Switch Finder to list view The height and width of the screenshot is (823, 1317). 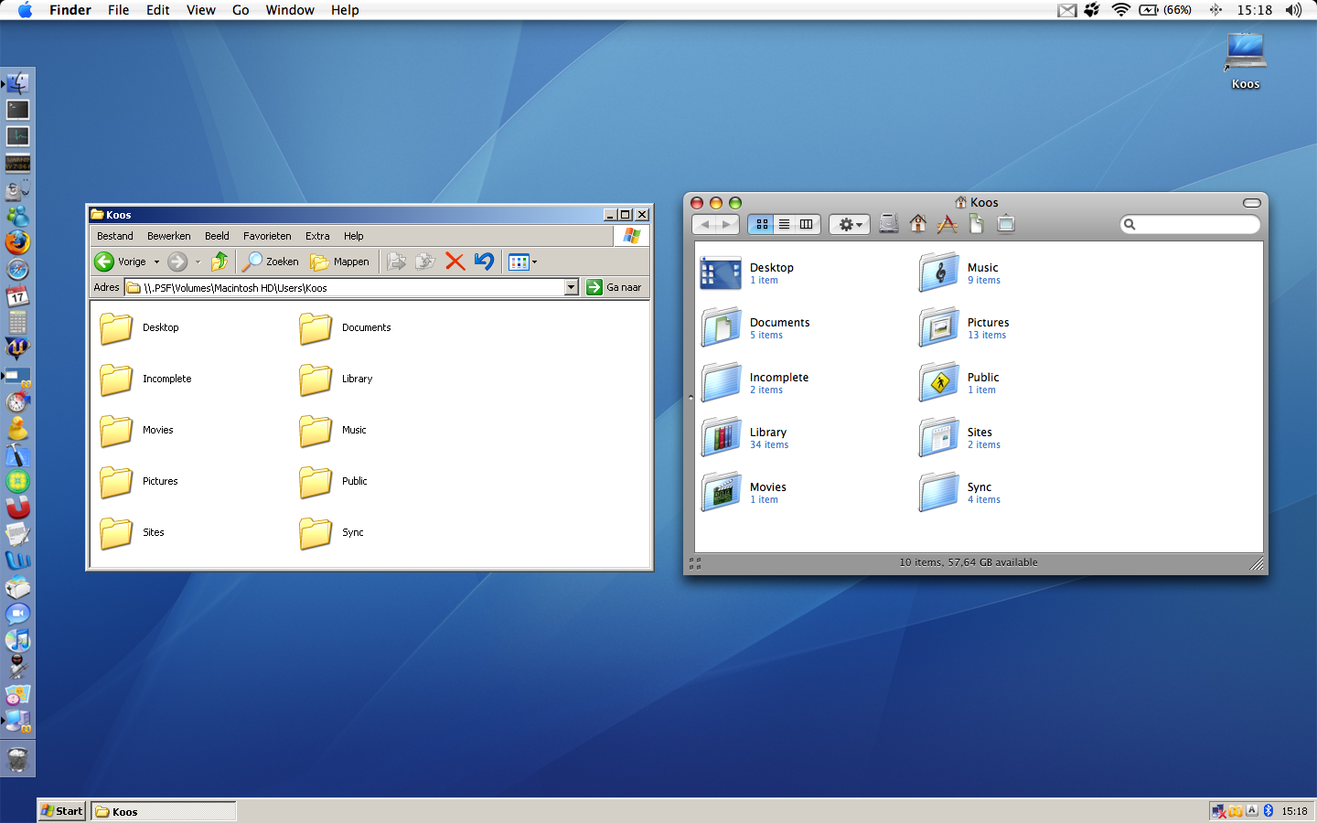[784, 224]
